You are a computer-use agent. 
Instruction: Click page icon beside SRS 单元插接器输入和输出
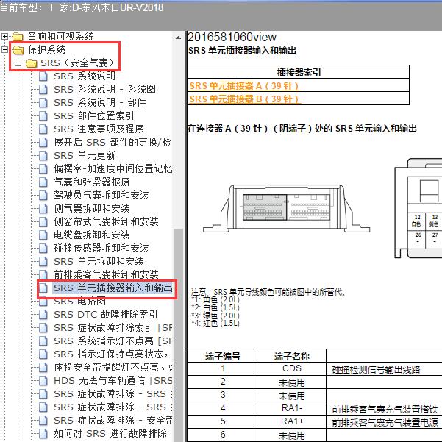(x=43, y=288)
